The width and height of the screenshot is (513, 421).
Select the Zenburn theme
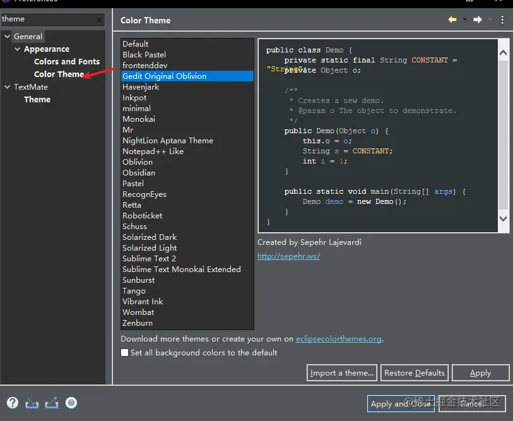(x=187, y=323)
